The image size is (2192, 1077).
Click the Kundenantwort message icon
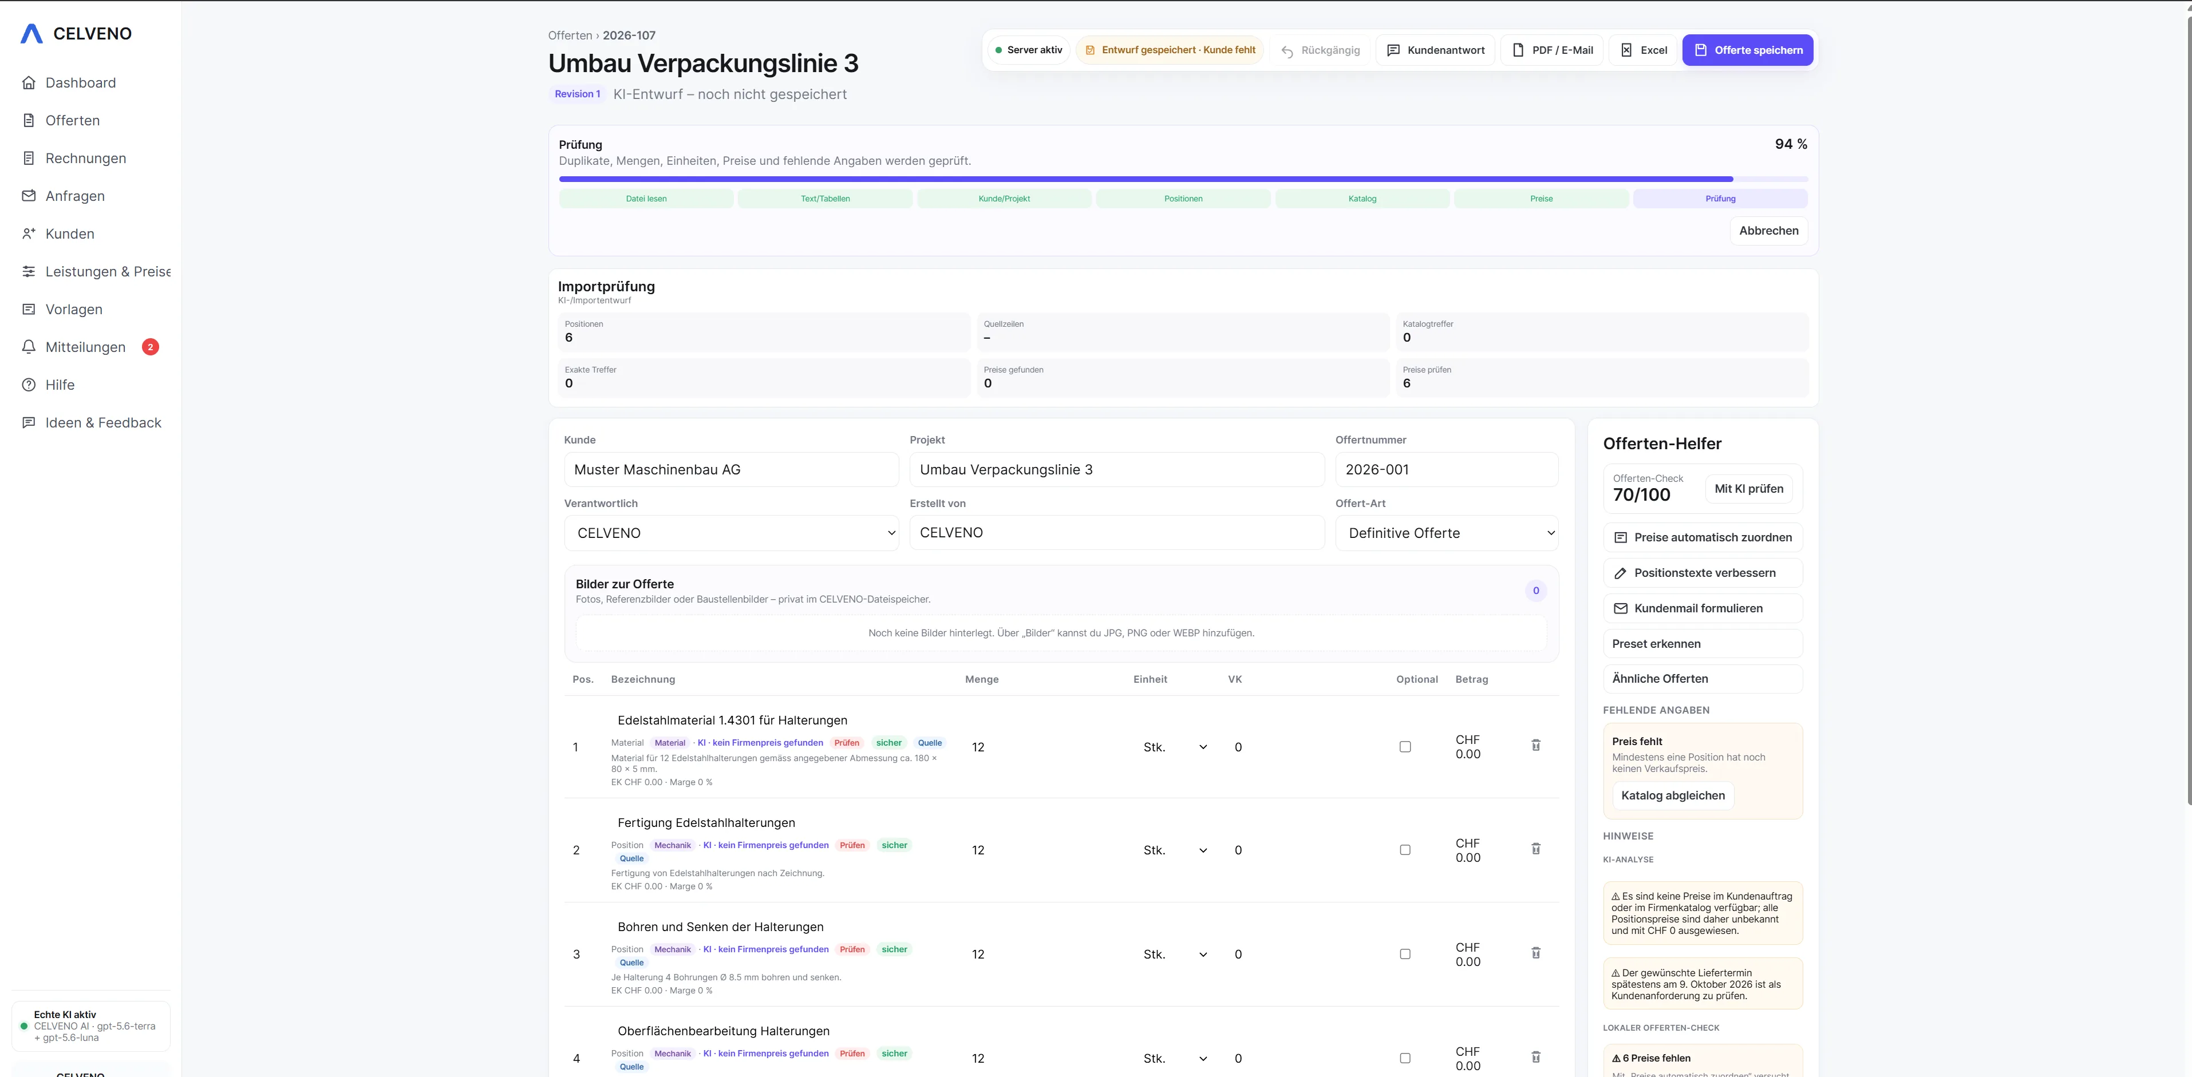point(1393,50)
